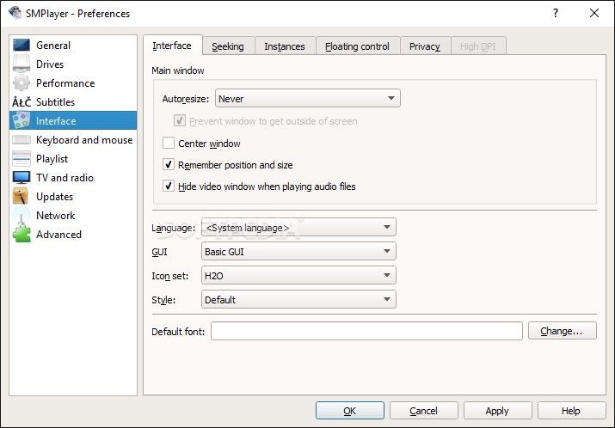
Task: Click the Playlist list icon
Action: 22,158
